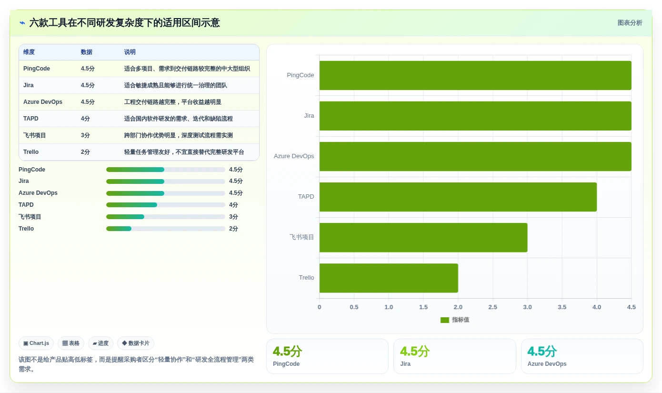Click the 4分 value beside TAPD progress

coord(233,205)
